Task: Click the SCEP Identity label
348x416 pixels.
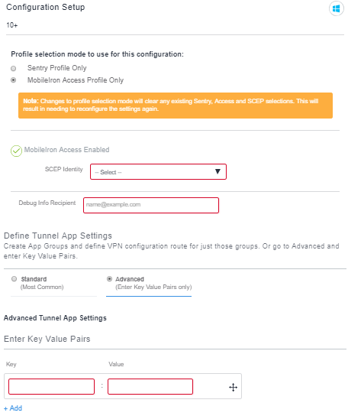Action: click(64, 169)
